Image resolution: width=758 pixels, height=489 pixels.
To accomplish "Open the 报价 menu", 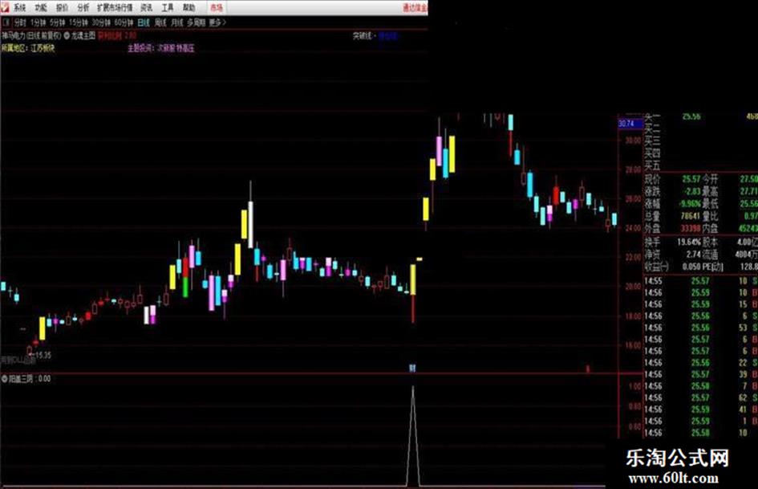I will (62, 8).
